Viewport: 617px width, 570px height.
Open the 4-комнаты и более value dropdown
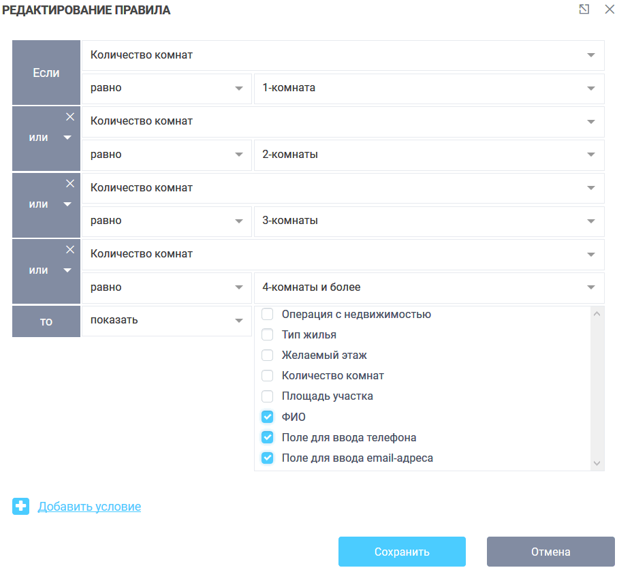pos(429,287)
